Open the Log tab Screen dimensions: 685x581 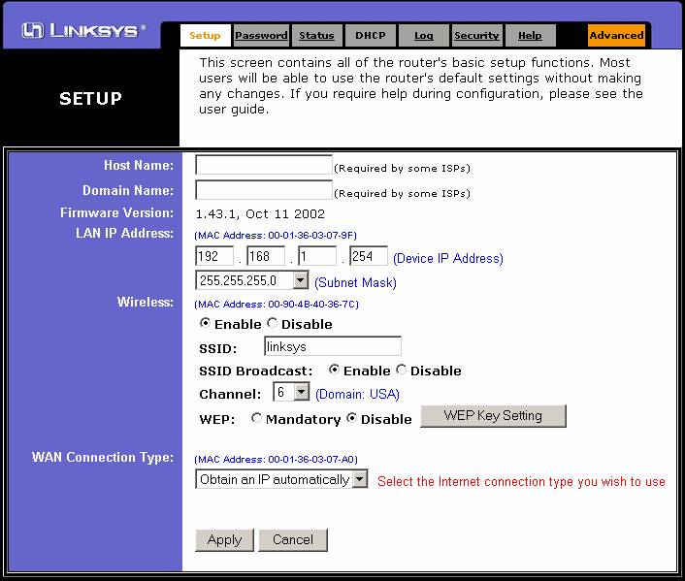click(424, 35)
